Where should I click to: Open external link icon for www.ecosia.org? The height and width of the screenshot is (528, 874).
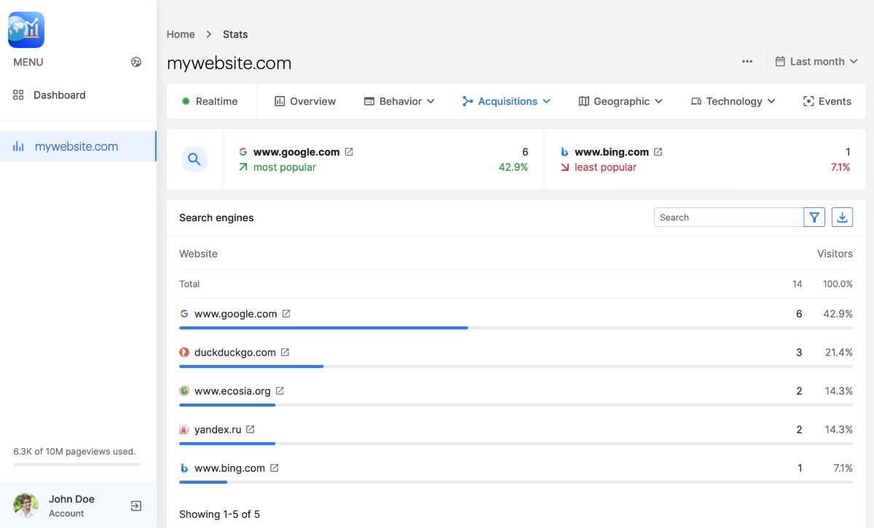pyautogui.click(x=280, y=391)
